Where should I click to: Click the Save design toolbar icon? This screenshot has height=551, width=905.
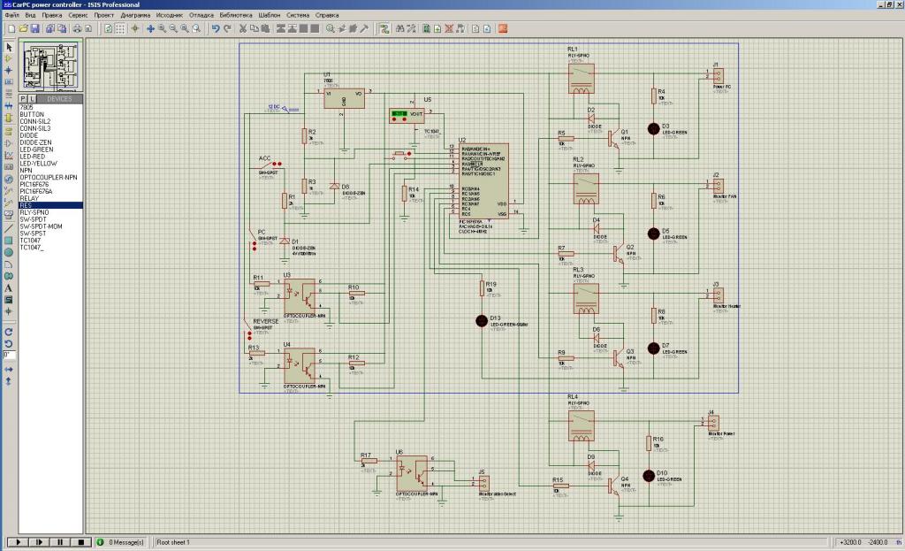pos(34,29)
